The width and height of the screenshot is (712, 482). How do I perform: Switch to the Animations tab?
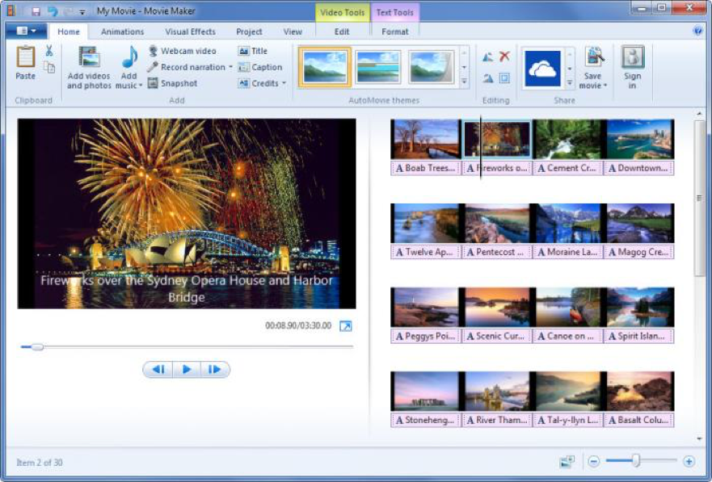(122, 31)
